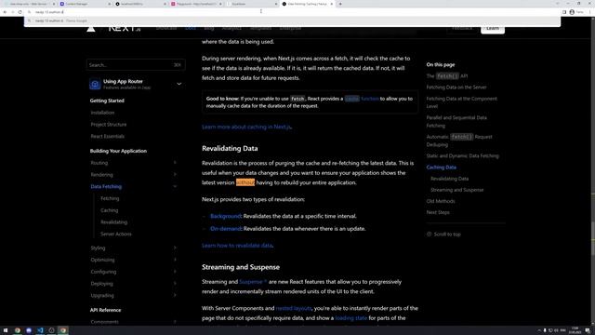Expand the Deploying sidebar section
Viewport: 595px width, 335px height.
tap(175, 283)
